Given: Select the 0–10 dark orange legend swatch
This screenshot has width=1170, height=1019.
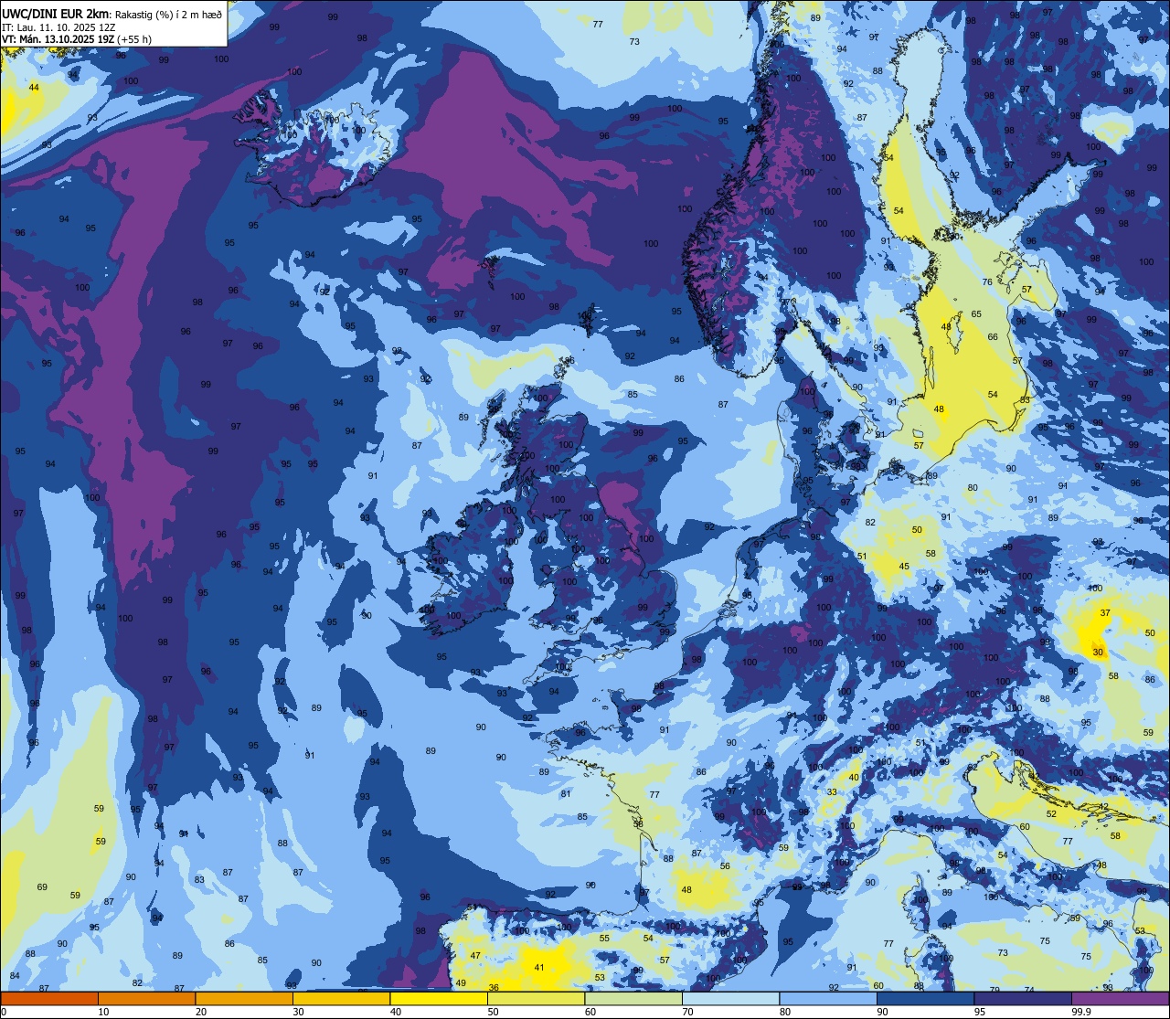Looking at the screenshot, I should (x=49, y=999).
